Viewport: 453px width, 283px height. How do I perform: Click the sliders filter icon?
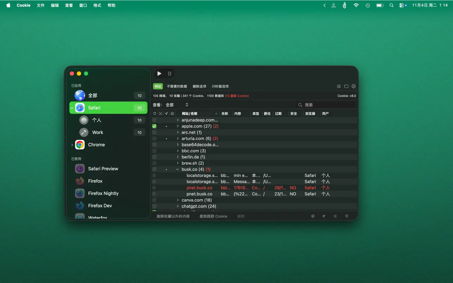click(x=339, y=86)
